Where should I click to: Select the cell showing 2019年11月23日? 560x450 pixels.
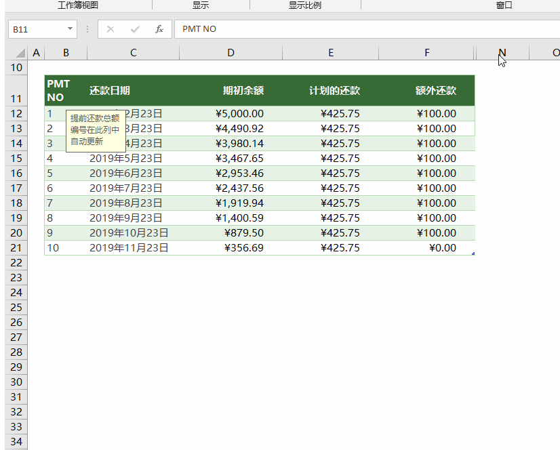(133, 248)
